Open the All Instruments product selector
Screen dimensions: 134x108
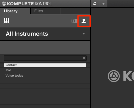click(45, 34)
